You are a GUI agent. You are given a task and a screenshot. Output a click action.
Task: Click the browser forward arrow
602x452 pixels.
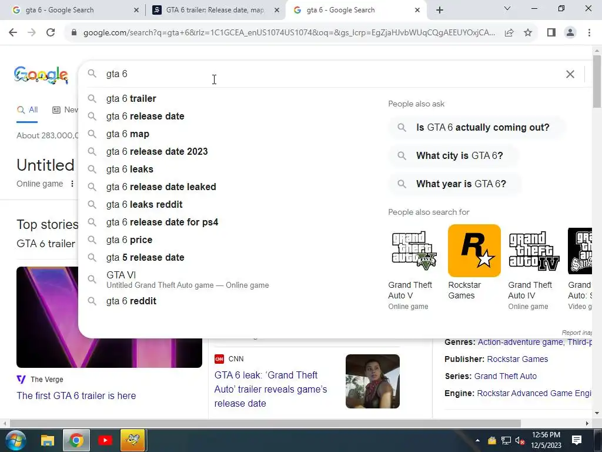pos(32,33)
